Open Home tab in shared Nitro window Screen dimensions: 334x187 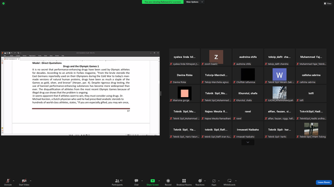pos(11,56)
